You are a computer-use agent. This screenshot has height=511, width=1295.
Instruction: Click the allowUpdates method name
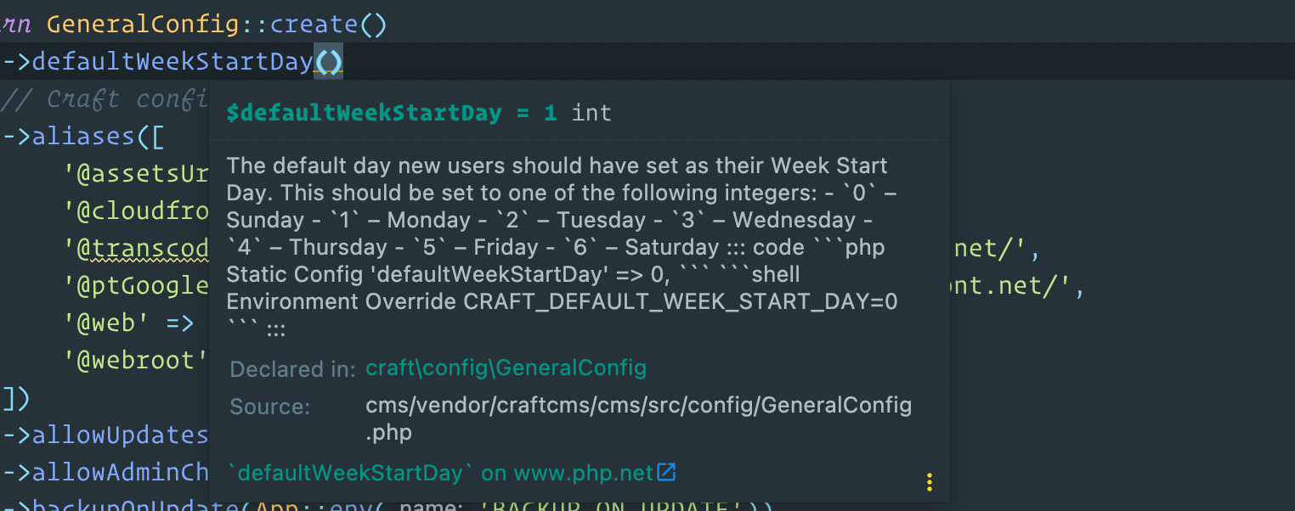pos(119,435)
